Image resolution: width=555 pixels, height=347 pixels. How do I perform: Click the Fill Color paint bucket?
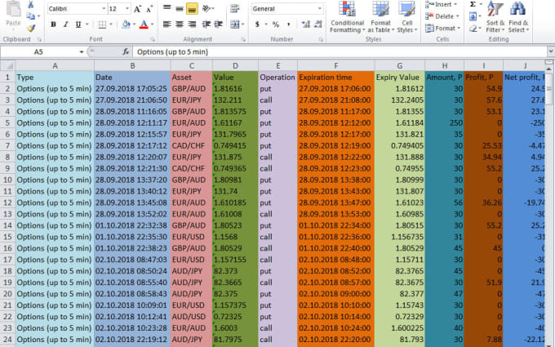pyautogui.click(x=126, y=24)
